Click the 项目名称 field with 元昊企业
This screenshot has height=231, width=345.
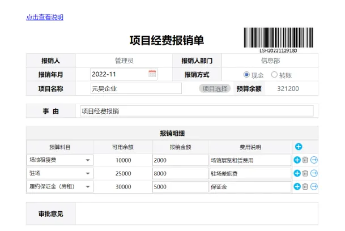136,88
